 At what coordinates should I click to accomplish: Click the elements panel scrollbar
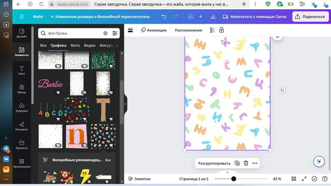[122, 102]
